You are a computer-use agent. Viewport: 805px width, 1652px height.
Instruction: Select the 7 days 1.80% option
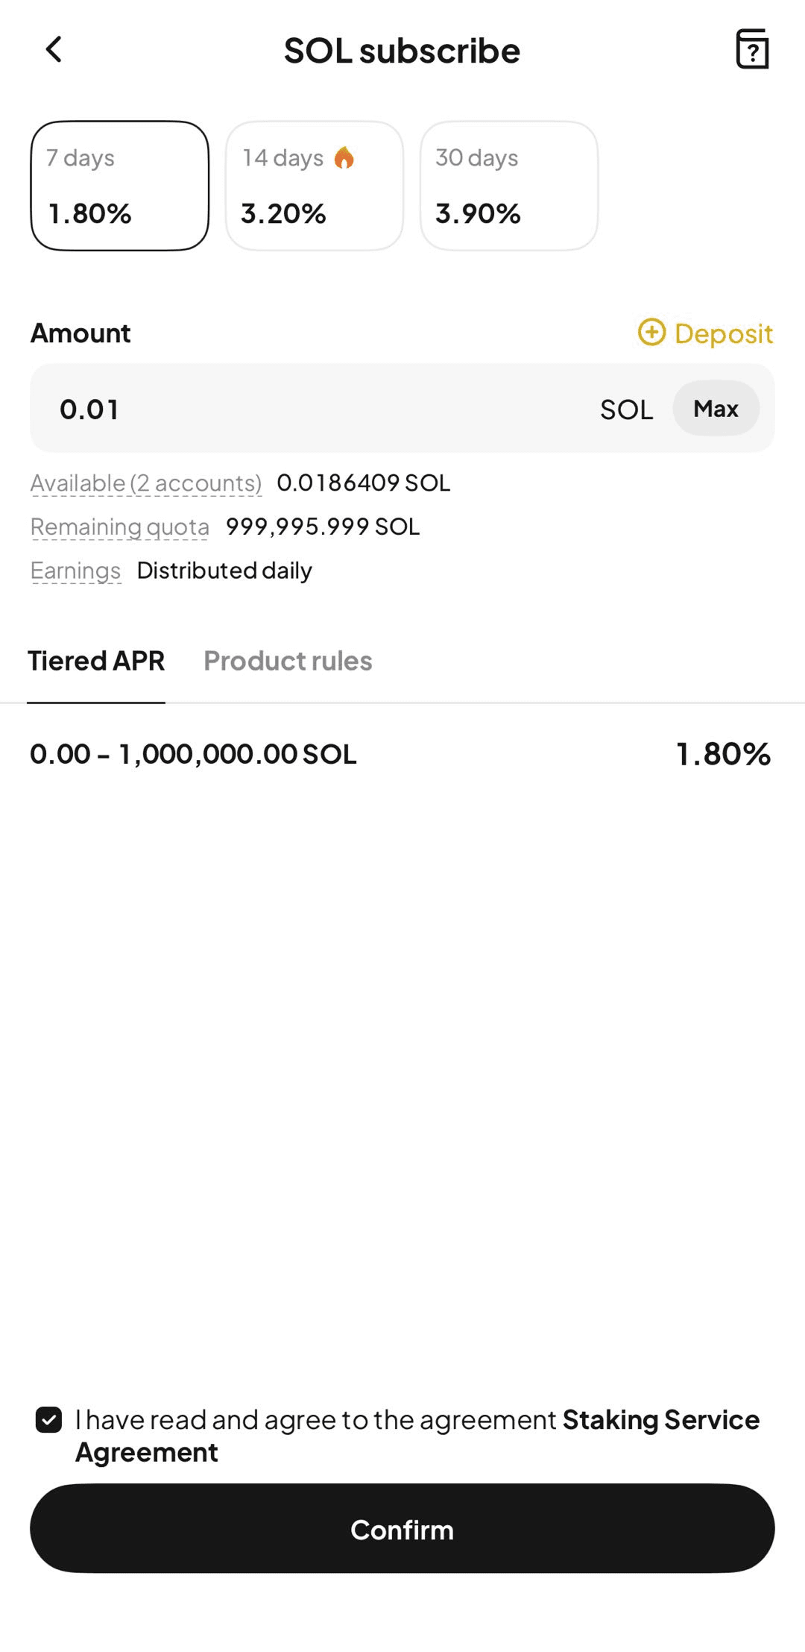coord(120,186)
